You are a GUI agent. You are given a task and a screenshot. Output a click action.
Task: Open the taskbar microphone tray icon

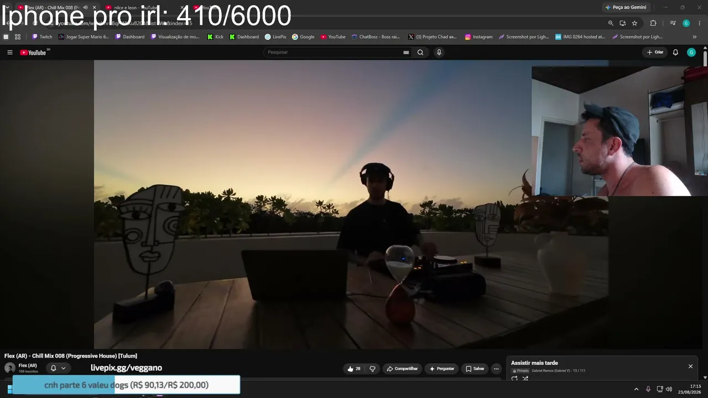(648, 389)
